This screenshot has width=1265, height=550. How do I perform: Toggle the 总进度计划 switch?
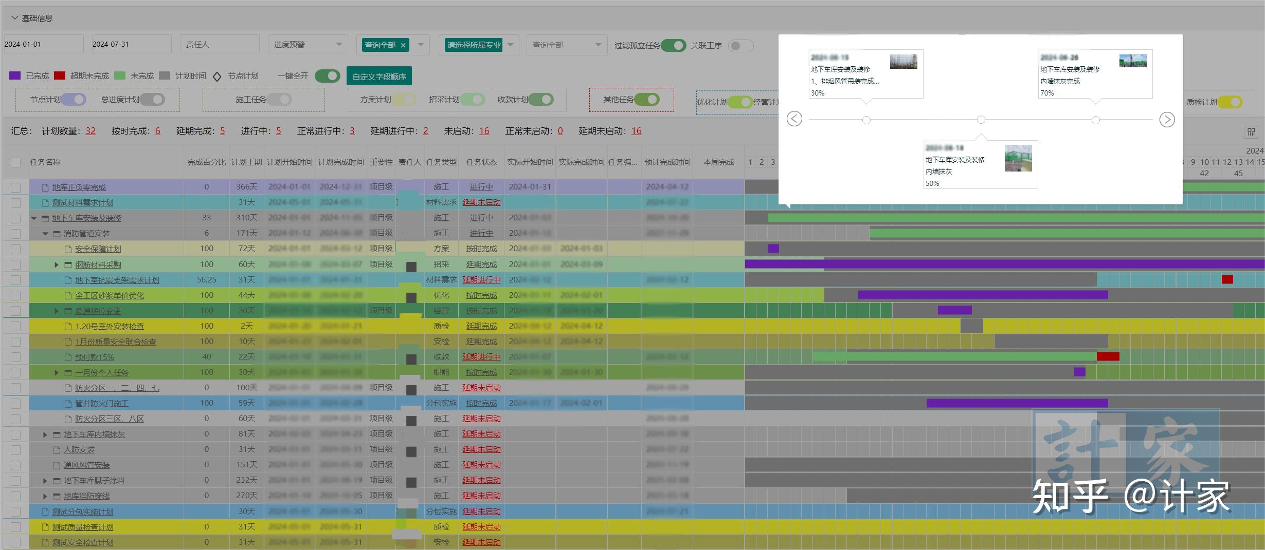[152, 99]
